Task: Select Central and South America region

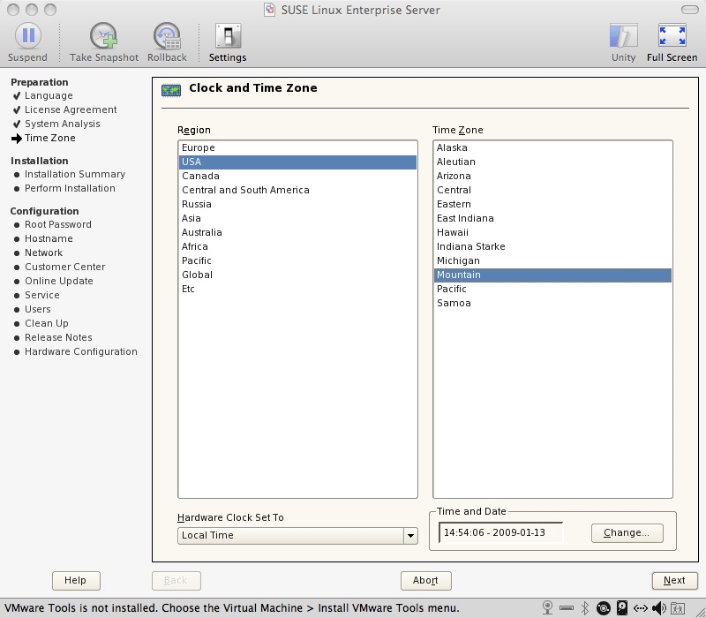Action: pyautogui.click(x=297, y=190)
